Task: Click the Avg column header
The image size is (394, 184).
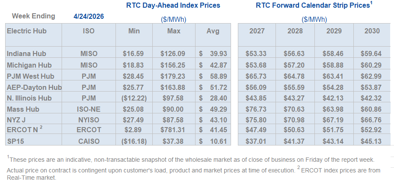Action: pyautogui.click(x=213, y=31)
